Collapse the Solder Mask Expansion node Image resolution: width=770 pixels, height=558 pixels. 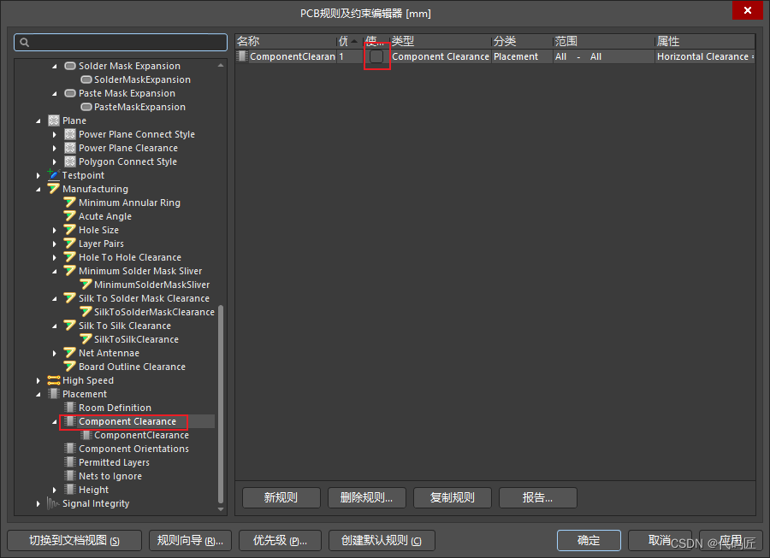pos(55,66)
